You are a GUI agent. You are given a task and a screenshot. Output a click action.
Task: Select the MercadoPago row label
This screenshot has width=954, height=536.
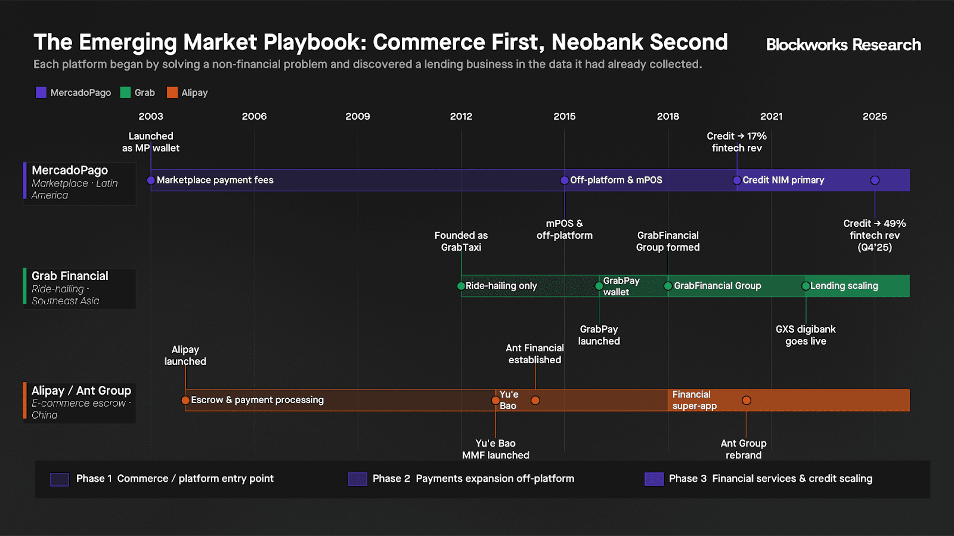pyautogui.click(x=70, y=171)
